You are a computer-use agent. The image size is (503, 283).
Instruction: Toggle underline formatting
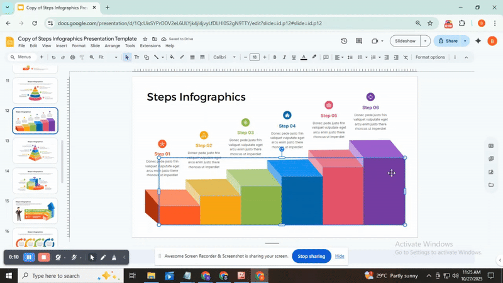coord(294,57)
